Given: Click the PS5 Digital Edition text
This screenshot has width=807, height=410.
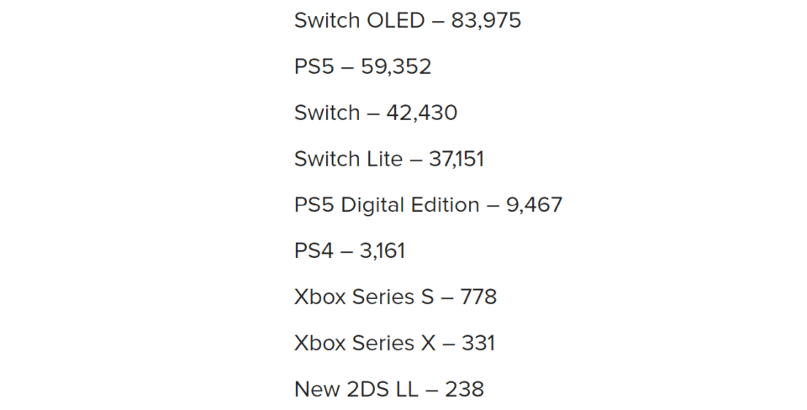Looking at the screenshot, I should pyautogui.click(x=387, y=205).
